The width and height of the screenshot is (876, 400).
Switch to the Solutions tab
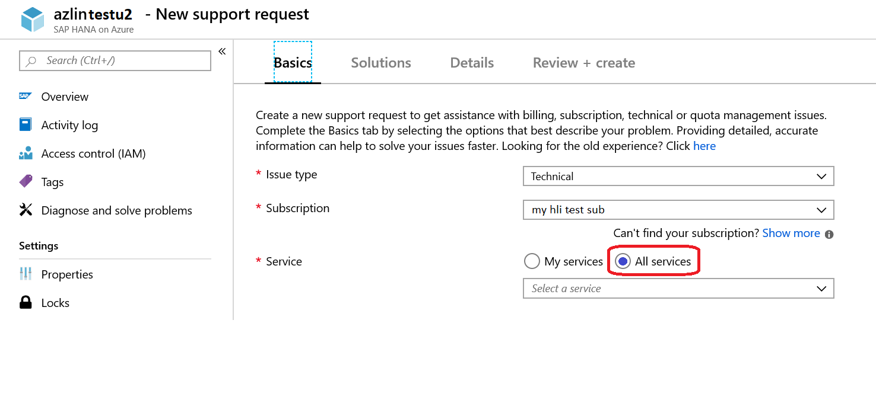(381, 63)
